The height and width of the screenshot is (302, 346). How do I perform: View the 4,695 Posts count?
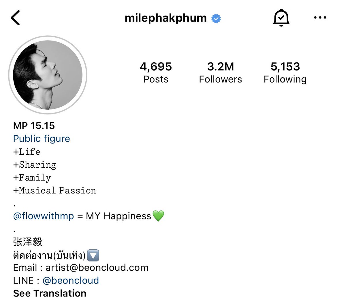tap(156, 72)
